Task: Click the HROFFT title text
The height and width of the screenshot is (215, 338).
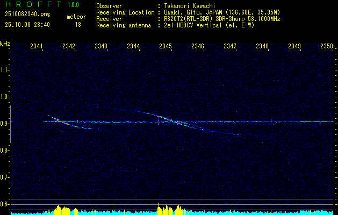Action: click(x=33, y=4)
